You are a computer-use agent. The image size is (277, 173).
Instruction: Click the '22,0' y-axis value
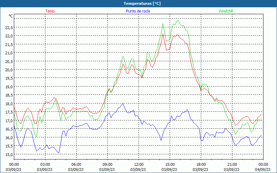pos(9,36)
